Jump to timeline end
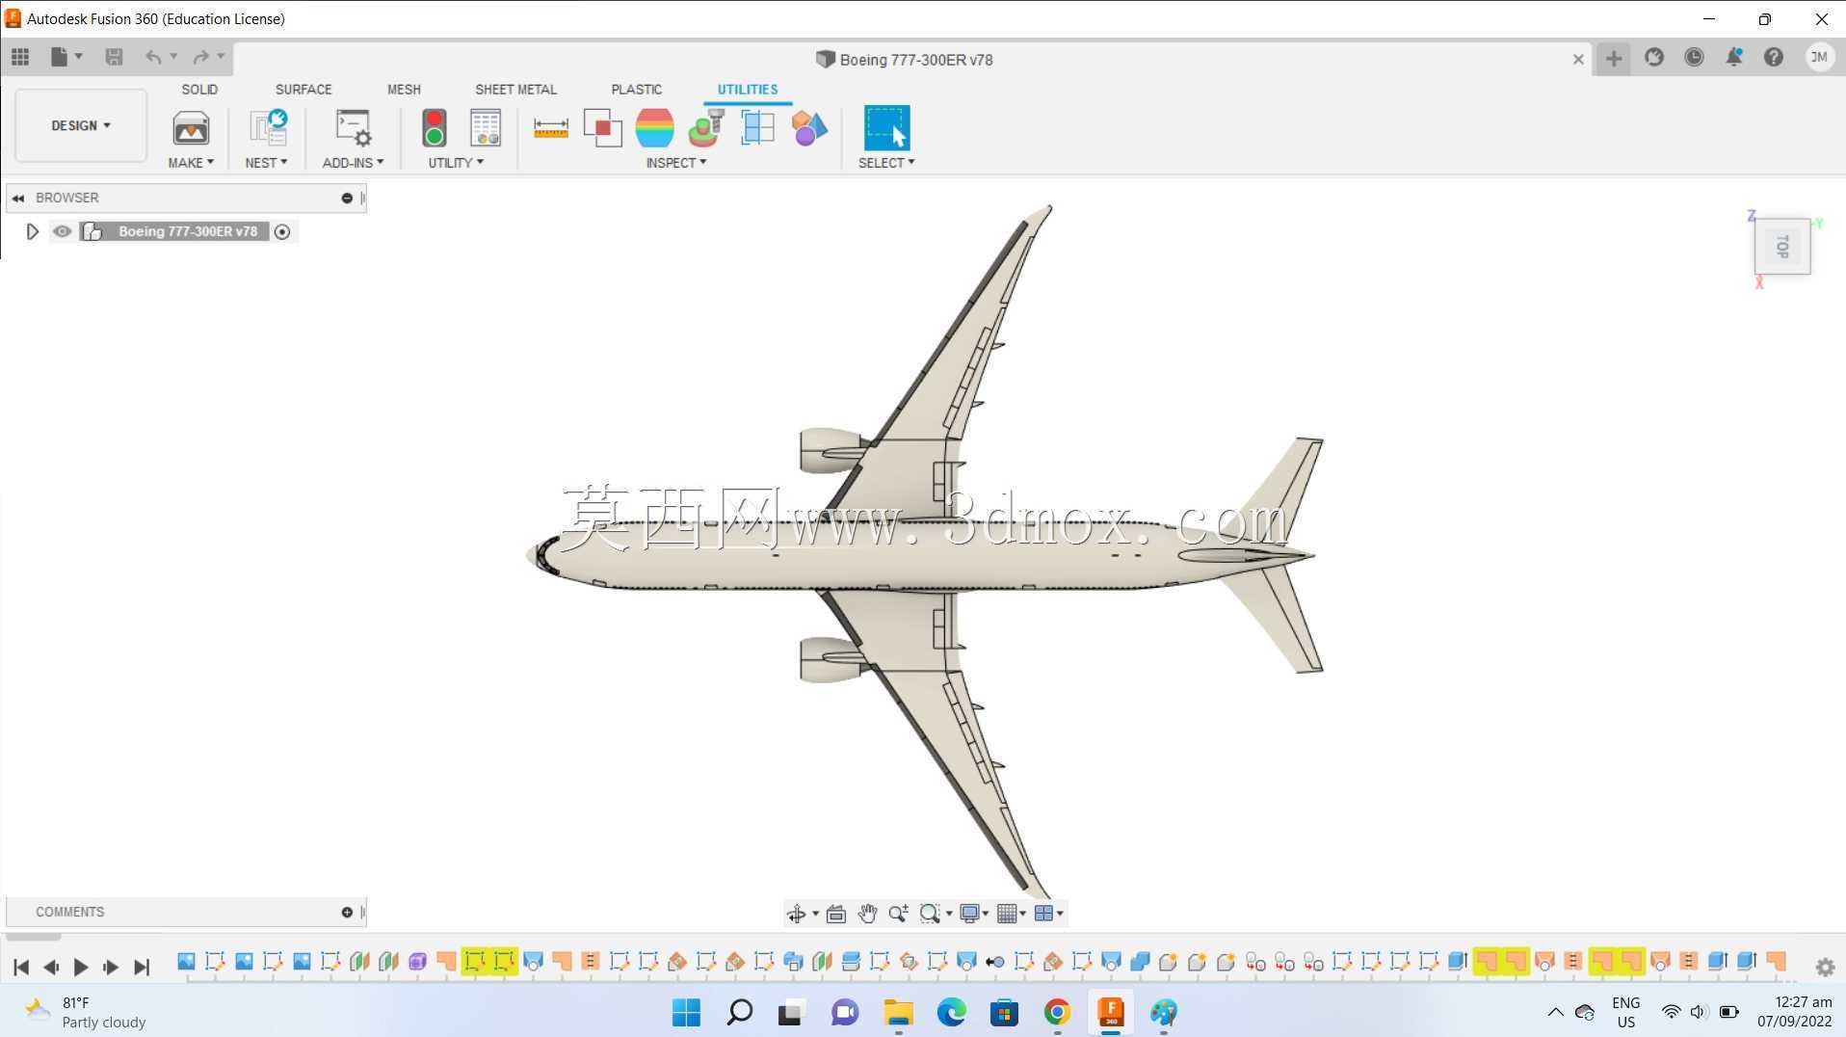This screenshot has height=1037, width=1846. pyautogui.click(x=142, y=967)
